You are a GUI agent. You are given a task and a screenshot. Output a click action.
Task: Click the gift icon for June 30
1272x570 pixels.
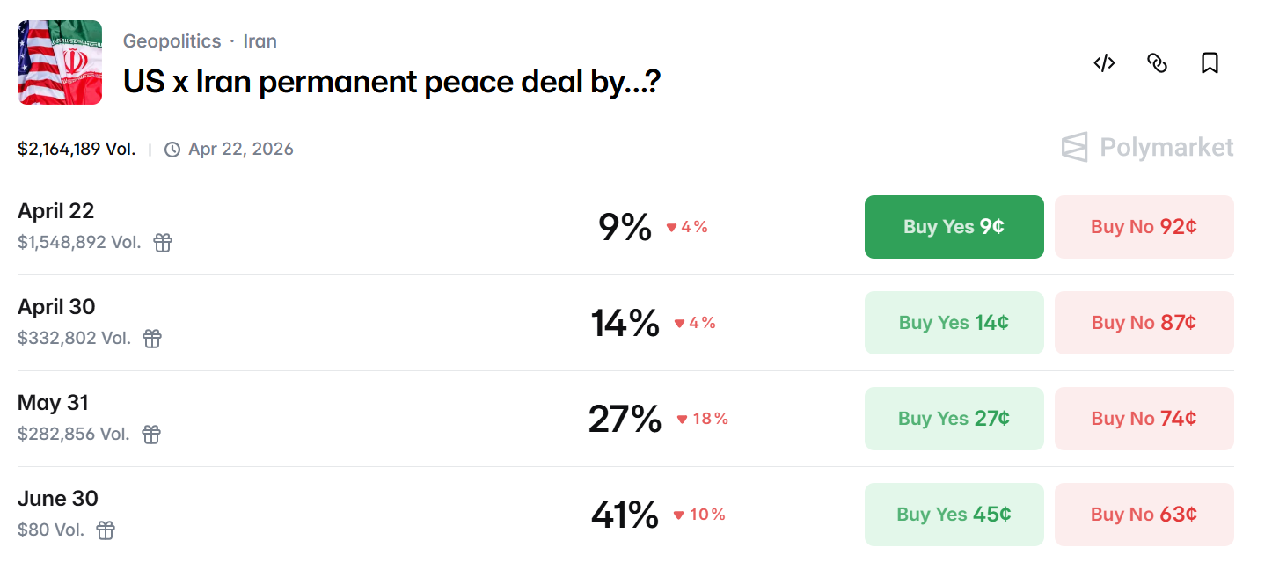point(106,530)
